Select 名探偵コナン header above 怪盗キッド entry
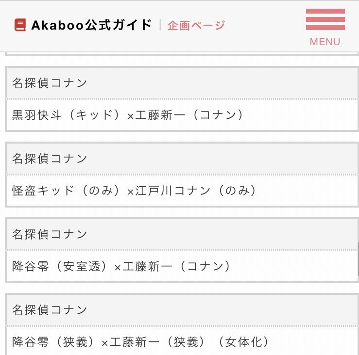359x355 pixels. point(50,159)
